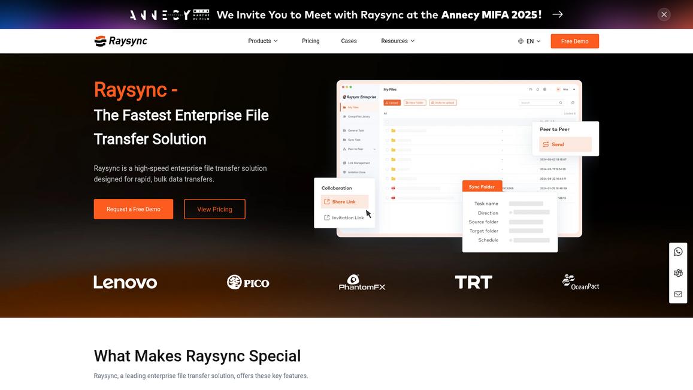Image resolution: width=693 pixels, height=390 pixels.
Task: Open the Teams contact icon
Action: coord(678,273)
